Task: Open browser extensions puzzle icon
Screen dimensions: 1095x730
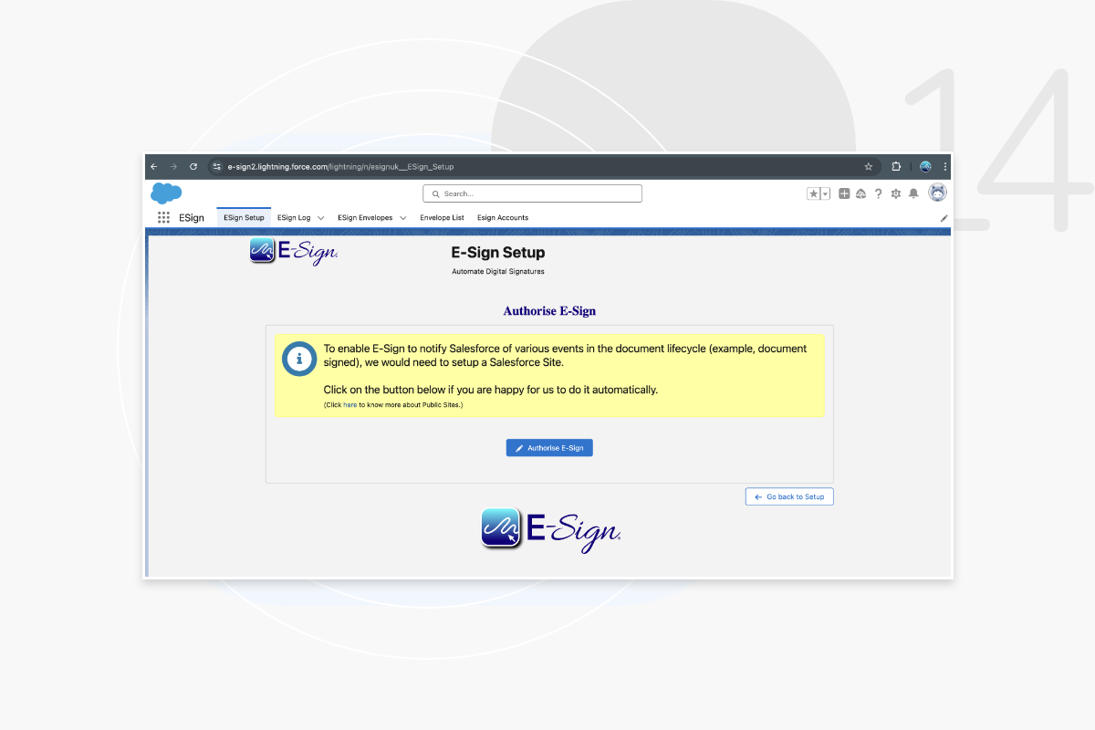Action: tap(896, 167)
